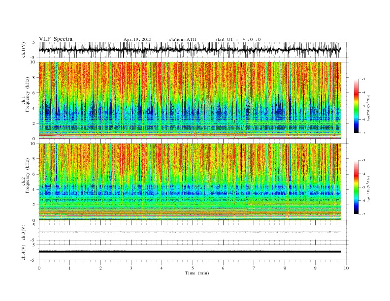
Task: Click time-axis tick label "2"
Action: pyautogui.click(x=100, y=268)
